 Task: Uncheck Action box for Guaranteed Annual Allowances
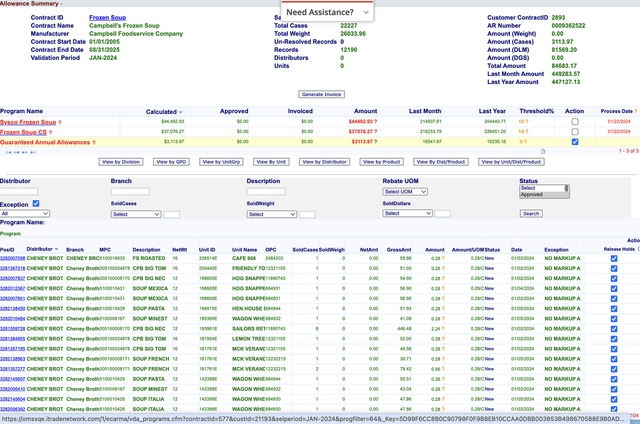[575, 142]
